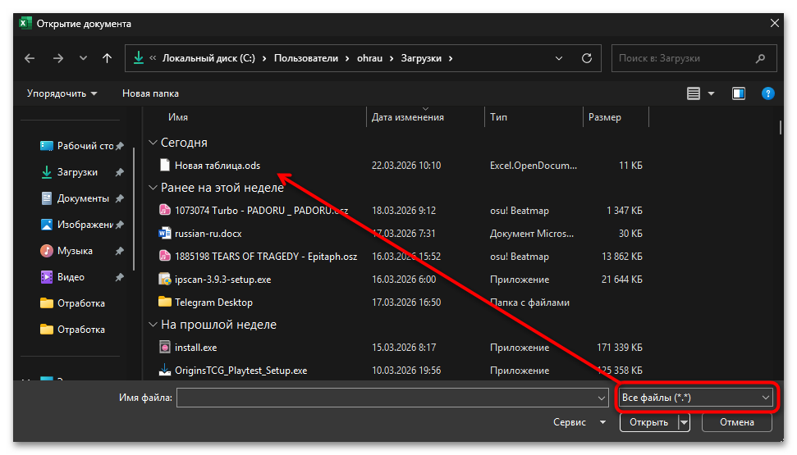This screenshot has width=797, height=455.
Task: Click the Открыть button
Action: pos(648,422)
